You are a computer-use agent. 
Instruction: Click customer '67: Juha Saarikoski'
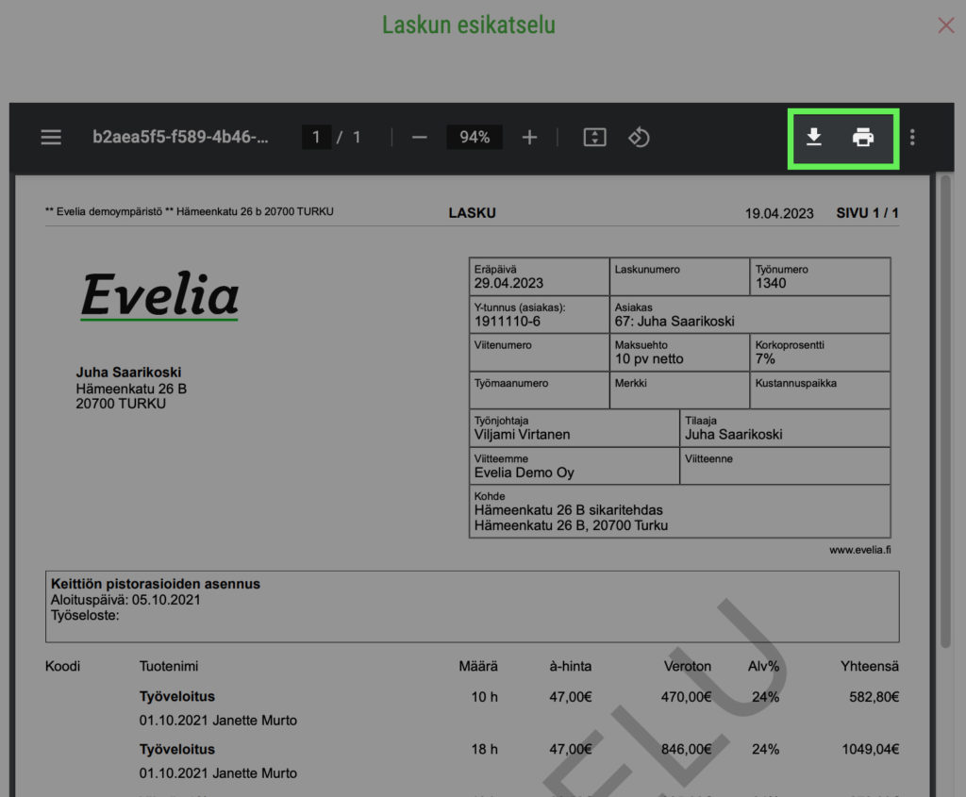[674, 322]
